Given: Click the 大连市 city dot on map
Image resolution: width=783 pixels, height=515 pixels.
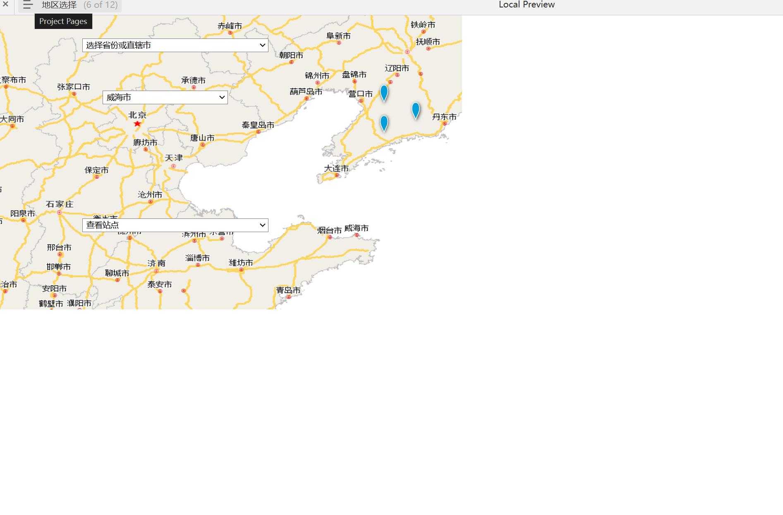Looking at the screenshot, I should click(337, 175).
